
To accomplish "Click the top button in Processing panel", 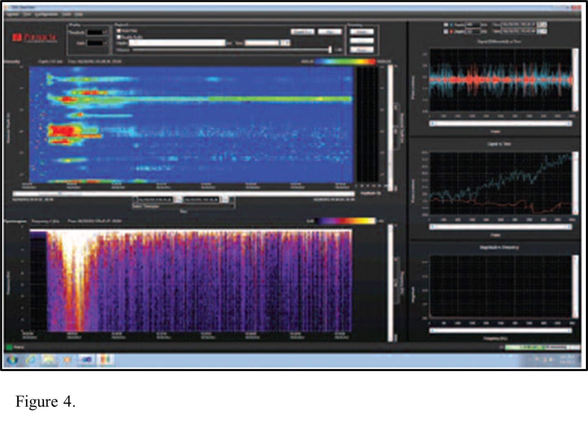I will coord(361,32).
